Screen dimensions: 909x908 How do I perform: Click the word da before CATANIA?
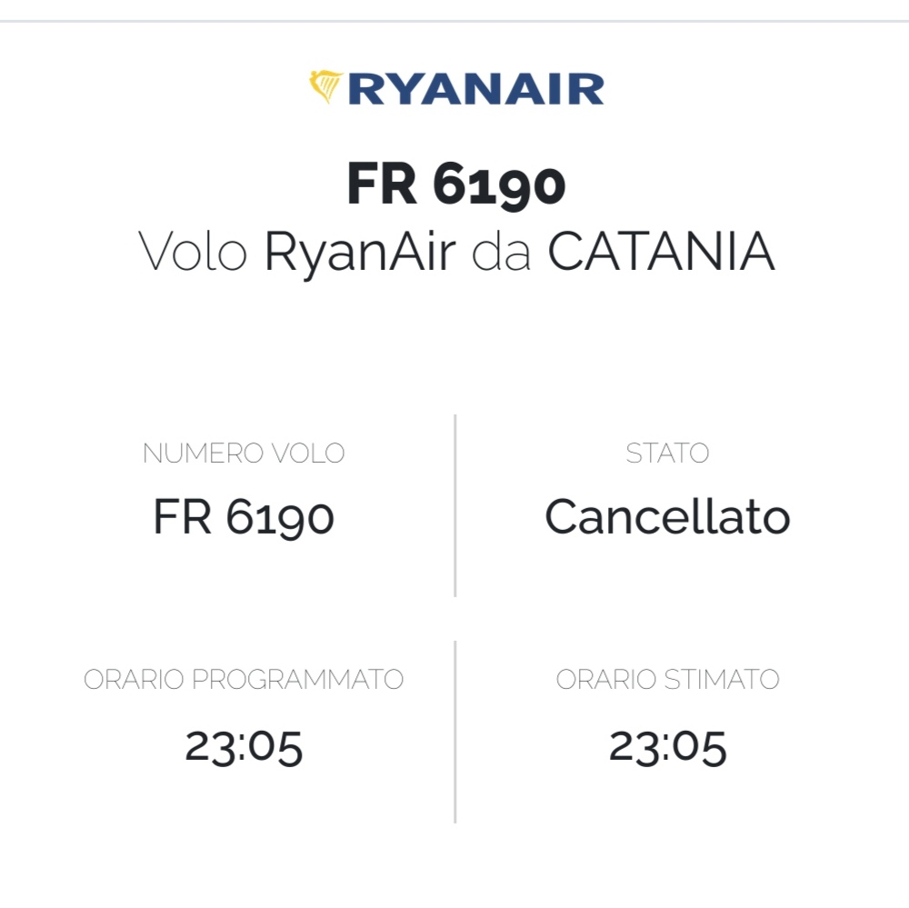click(x=502, y=252)
